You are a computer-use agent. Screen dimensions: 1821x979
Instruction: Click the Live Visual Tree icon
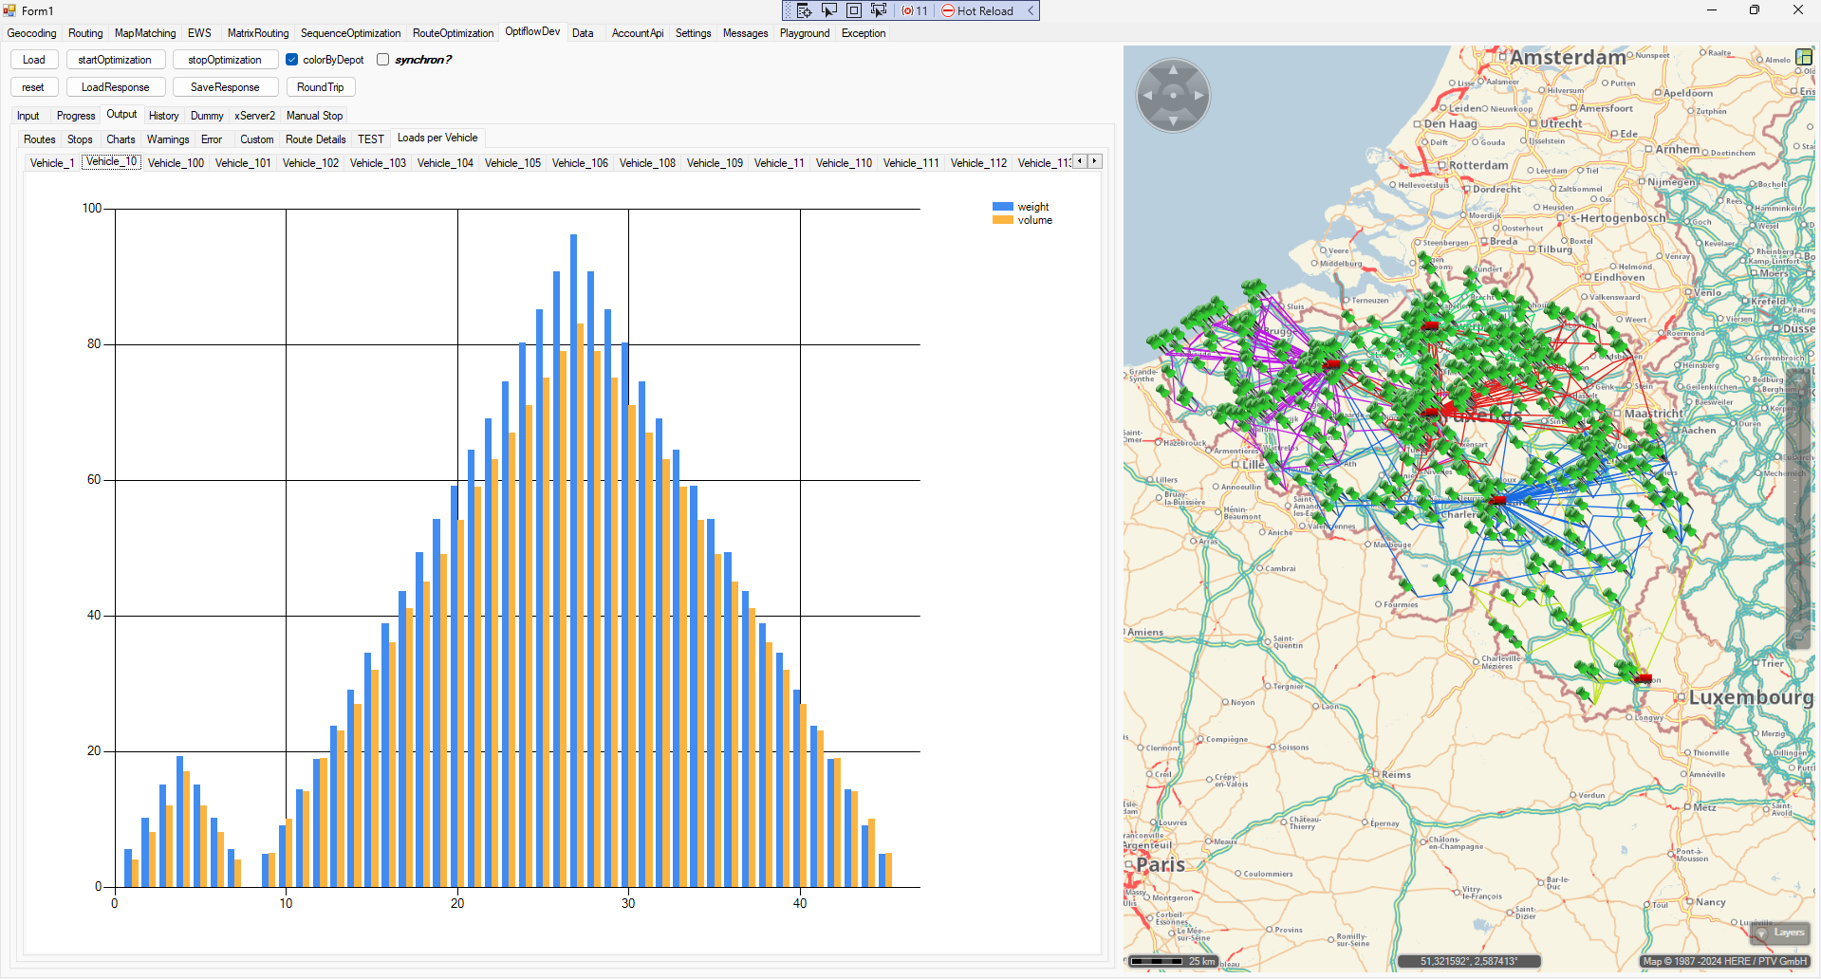pos(804,10)
